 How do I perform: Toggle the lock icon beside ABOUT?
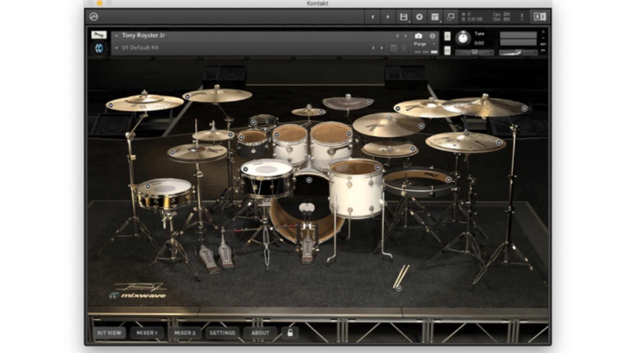point(290,333)
